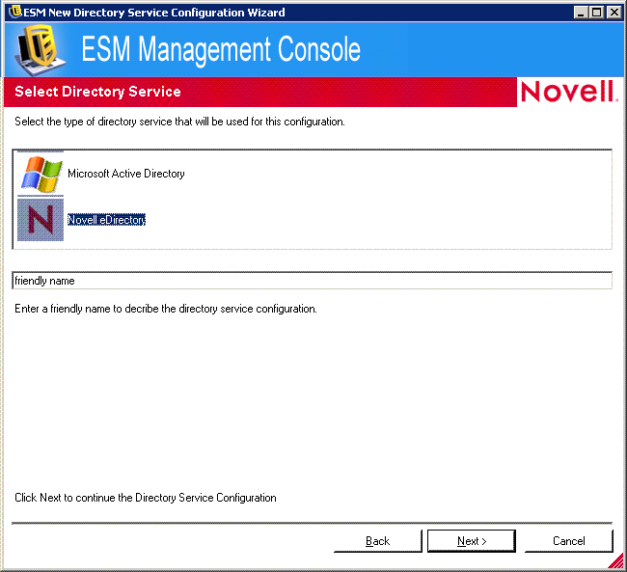The width and height of the screenshot is (627, 572).
Task: Click the Novell logo in the header
Action: tap(569, 92)
